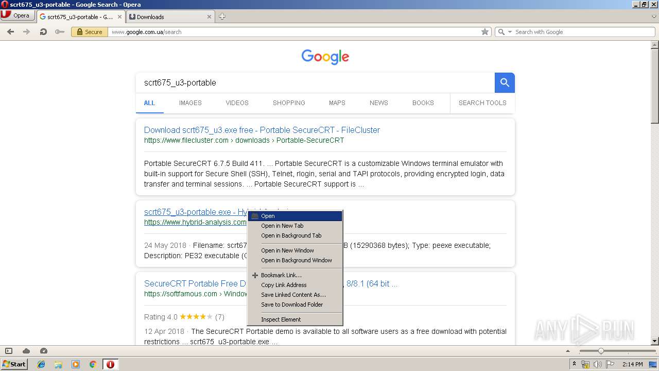659x371 pixels.
Task: Choose Save to Download Folder
Action: pos(295,305)
